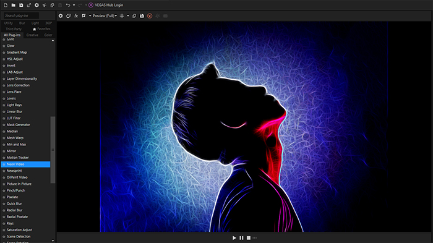Image resolution: width=433 pixels, height=243 pixels.
Task: Click the VEGAS Hub purple circle icon
Action: point(91,5)
